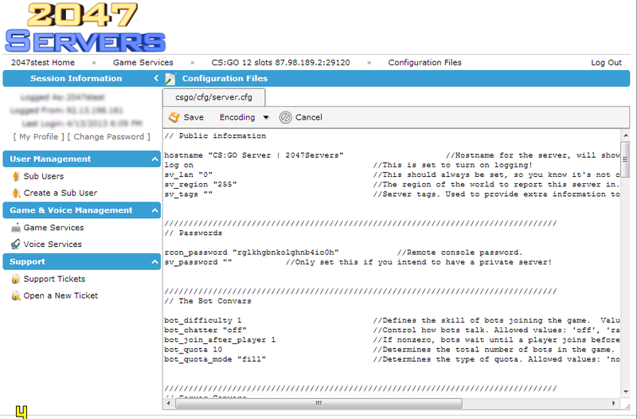Click the bot_chatter "off" line
Viewport: 637px width, 419px height.
(392, 330)
